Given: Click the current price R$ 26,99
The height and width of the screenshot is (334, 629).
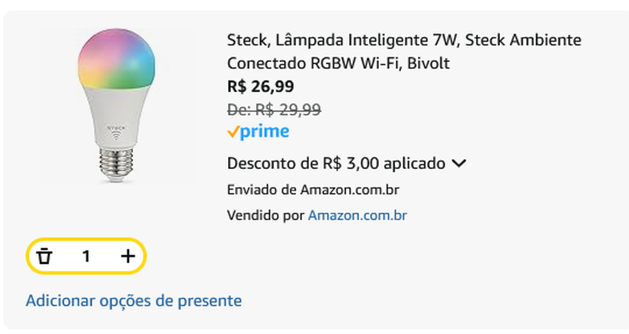Looking at the screenshot, I should [260, 87].
